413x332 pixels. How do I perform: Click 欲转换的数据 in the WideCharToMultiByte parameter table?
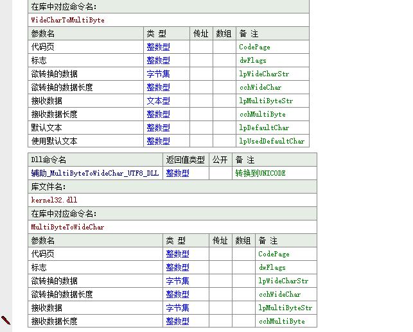pos(54,74)
